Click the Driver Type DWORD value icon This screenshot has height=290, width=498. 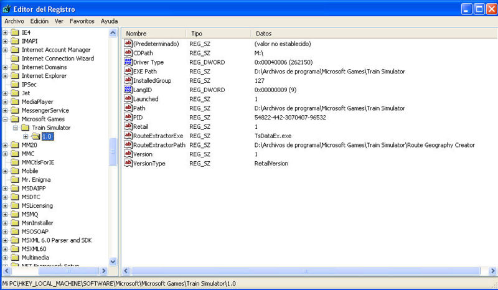click(x=129, y=62)
